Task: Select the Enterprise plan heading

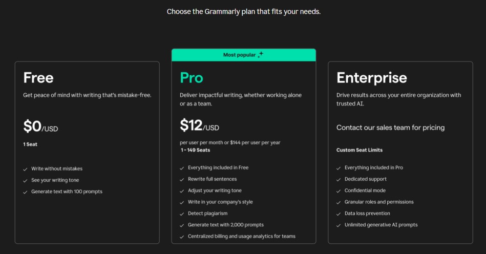Action: [x=372, y=78]
